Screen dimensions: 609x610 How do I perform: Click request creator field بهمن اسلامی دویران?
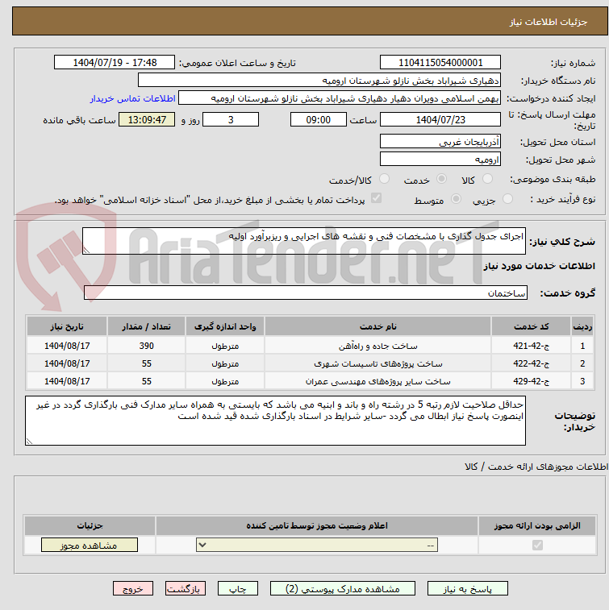(x=339, y=98)
